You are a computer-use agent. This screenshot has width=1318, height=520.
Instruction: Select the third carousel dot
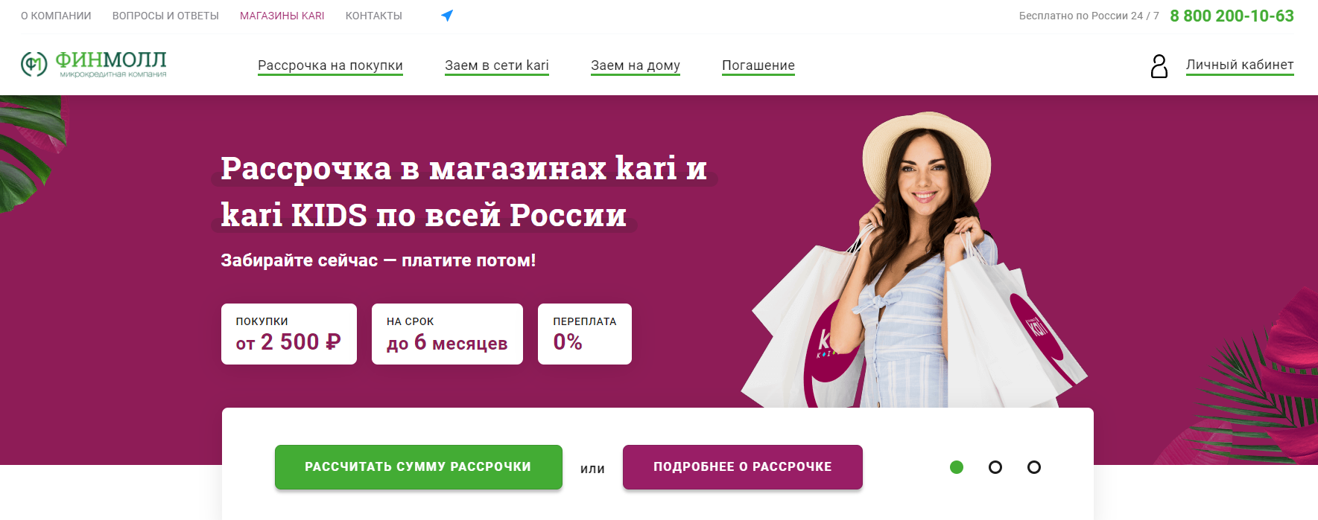[1034, 467]
